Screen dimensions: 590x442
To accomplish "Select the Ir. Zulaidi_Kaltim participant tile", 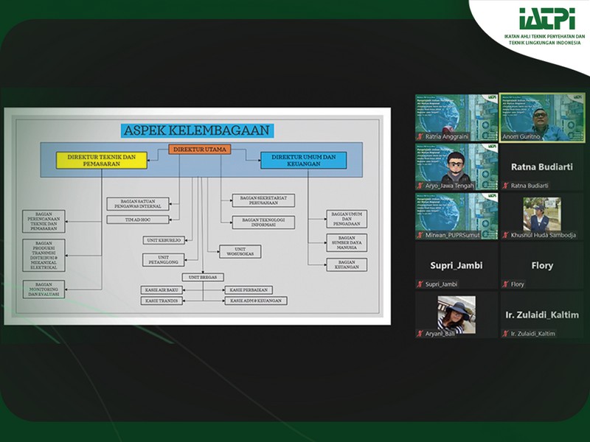I will (x=542, y=315).
